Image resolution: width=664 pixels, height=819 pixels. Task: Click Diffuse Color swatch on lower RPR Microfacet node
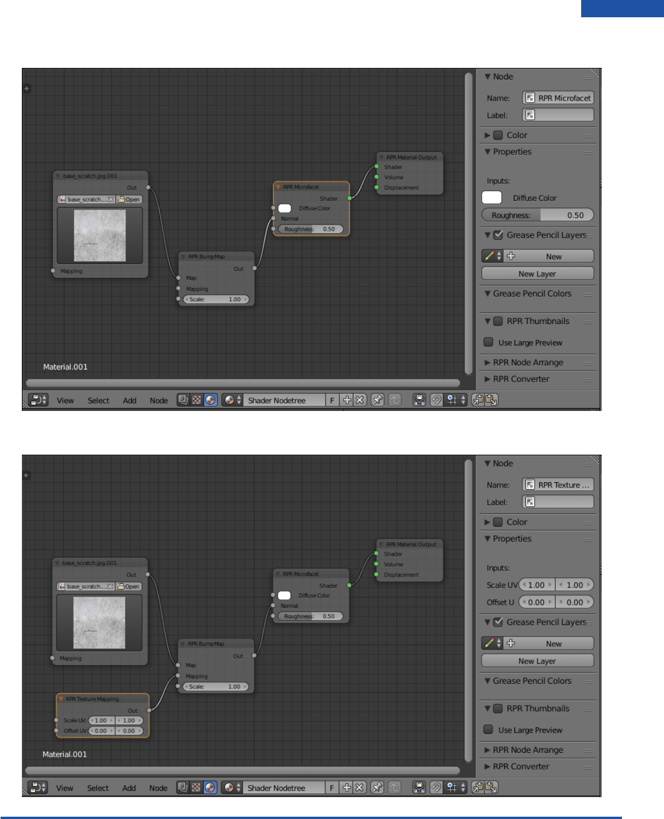[x=284, y=595]
